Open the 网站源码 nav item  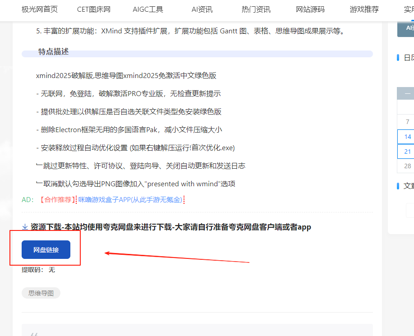tap(310, 9)
